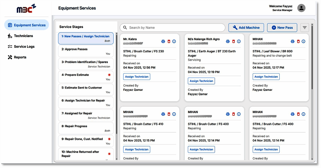
Task: Show info for the FS 410 pass
Action: 174,114
